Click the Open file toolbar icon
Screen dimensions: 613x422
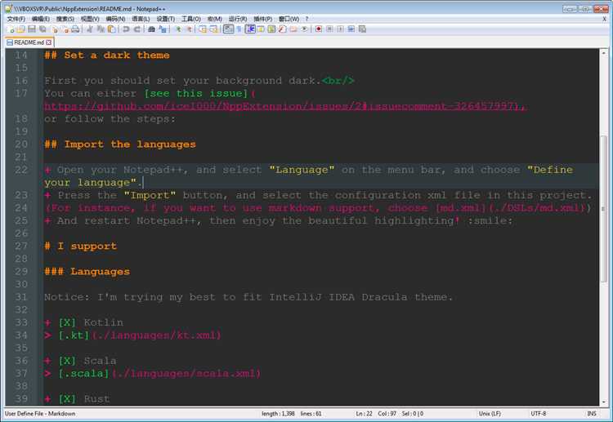pyautogui.click(x=20, y=29)
